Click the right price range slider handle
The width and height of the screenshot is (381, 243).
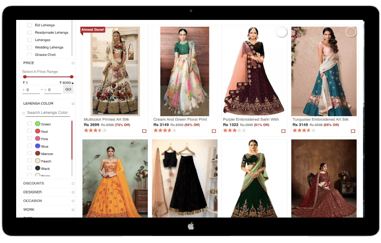72,77
